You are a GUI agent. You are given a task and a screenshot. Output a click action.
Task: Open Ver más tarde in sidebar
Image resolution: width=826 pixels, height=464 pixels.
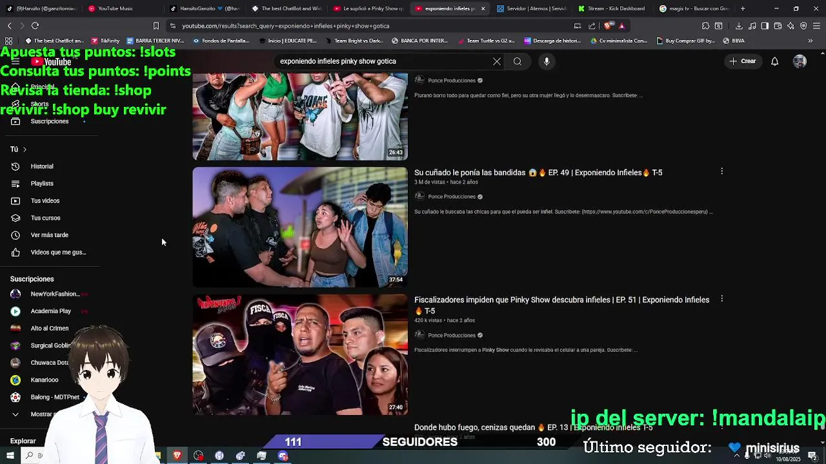(x=50, y=235)
